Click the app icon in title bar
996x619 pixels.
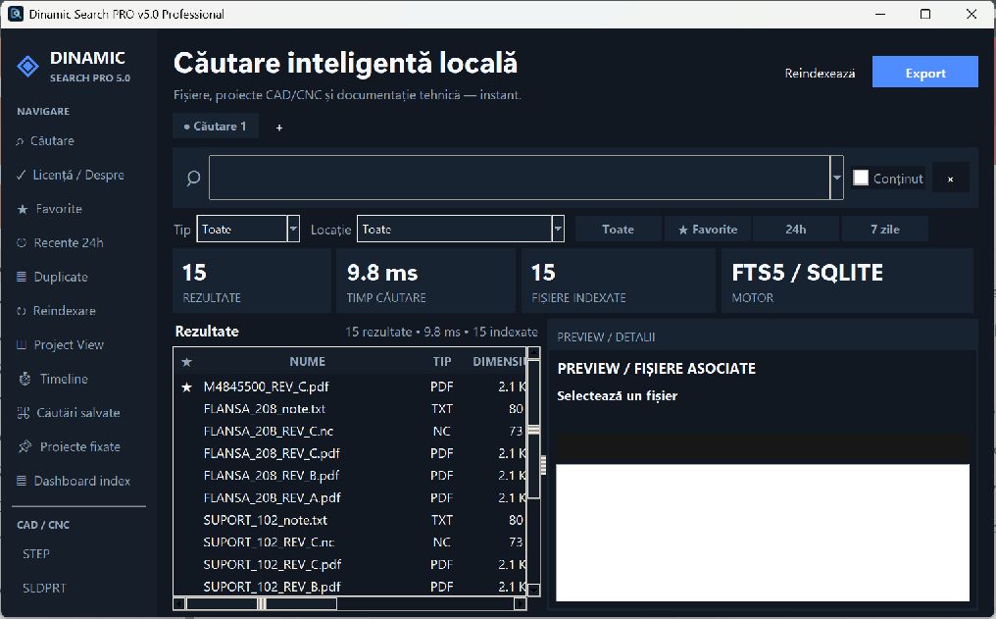16,14
